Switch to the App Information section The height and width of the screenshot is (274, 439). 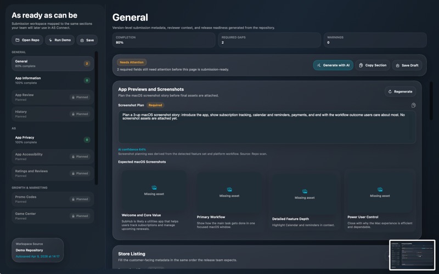click(53, 80)
